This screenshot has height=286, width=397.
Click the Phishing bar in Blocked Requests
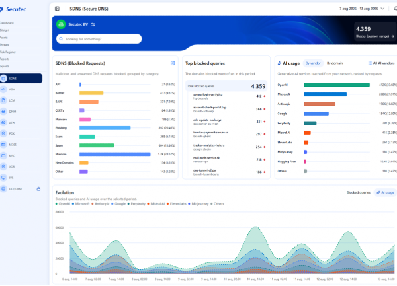105,128
